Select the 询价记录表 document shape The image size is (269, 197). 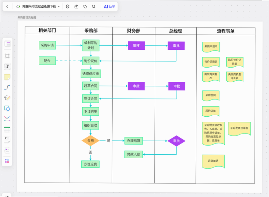211,62
